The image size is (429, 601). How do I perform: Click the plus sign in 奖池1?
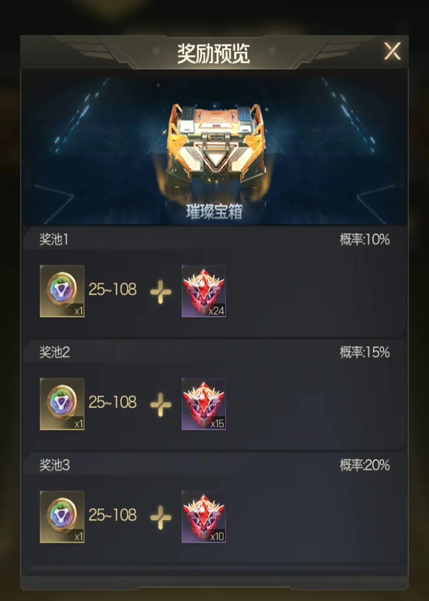(161, 292)
